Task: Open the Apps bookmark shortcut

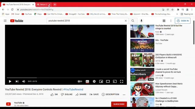Action: pyautogui.click(x=6, y=14)
